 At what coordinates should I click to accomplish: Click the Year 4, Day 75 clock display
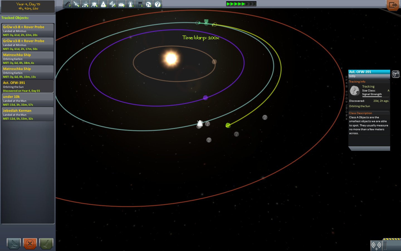click(x=28, y=6)
